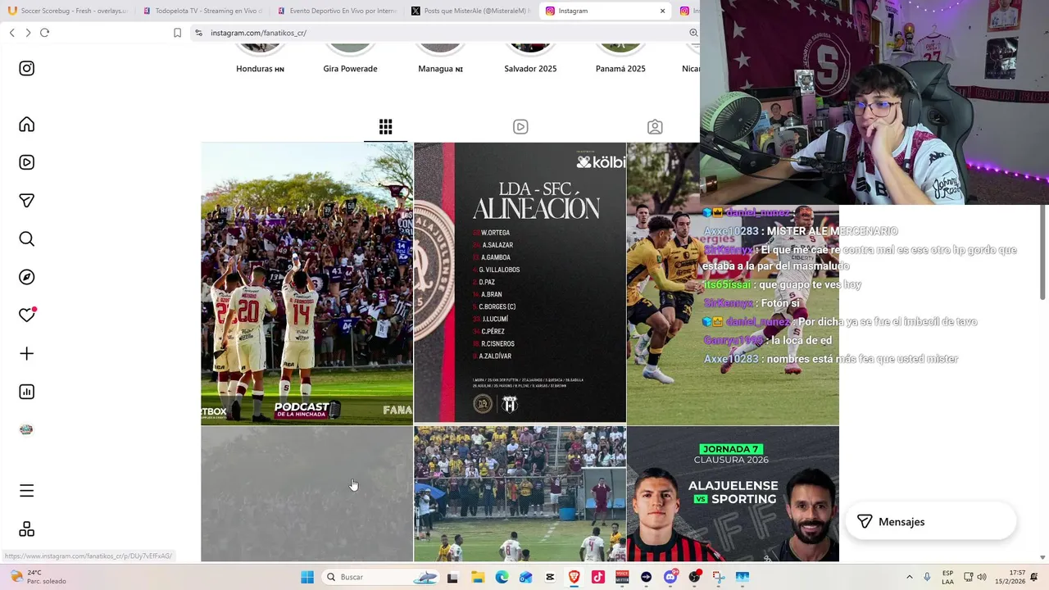
Task: Open the Gira Powerade highlight
Action: pyautogui.click(x=350, y=58)
